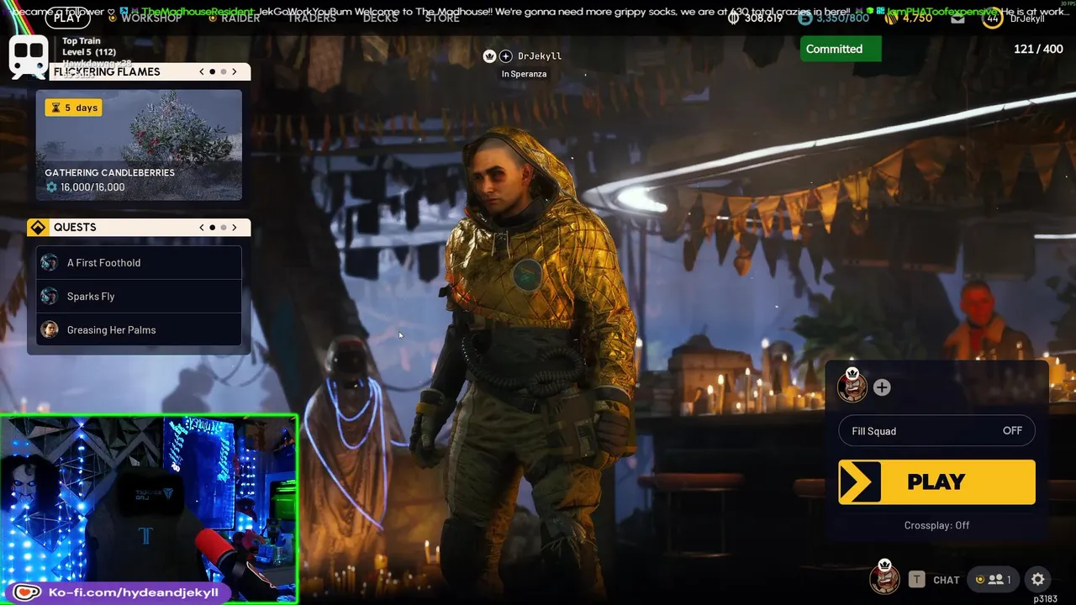Click the Crossplay: Off label
This screenshot has height=605, width=1076.
point(936,525)
